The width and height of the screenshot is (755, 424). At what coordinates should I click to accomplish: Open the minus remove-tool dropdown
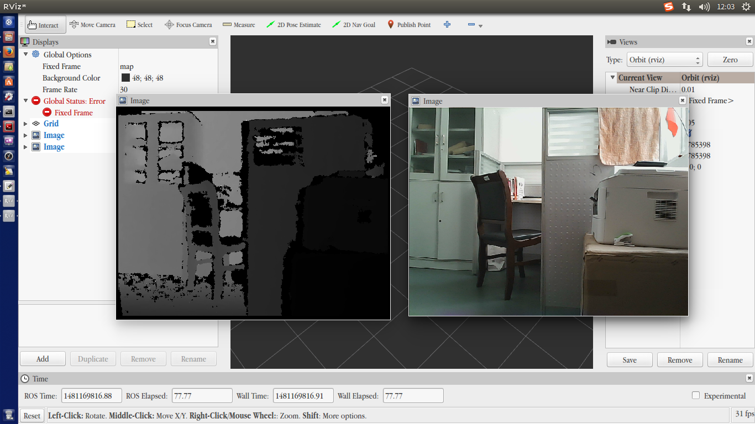[x=475, y=25]
